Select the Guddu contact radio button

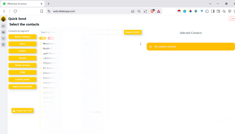41,49
